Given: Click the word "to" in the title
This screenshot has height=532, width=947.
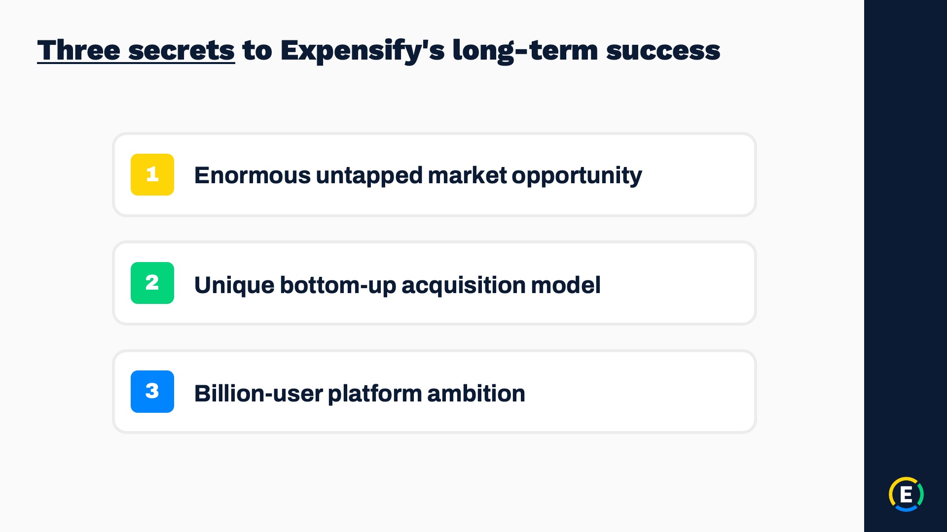Looking at the screenshot, I should point(257,51).
